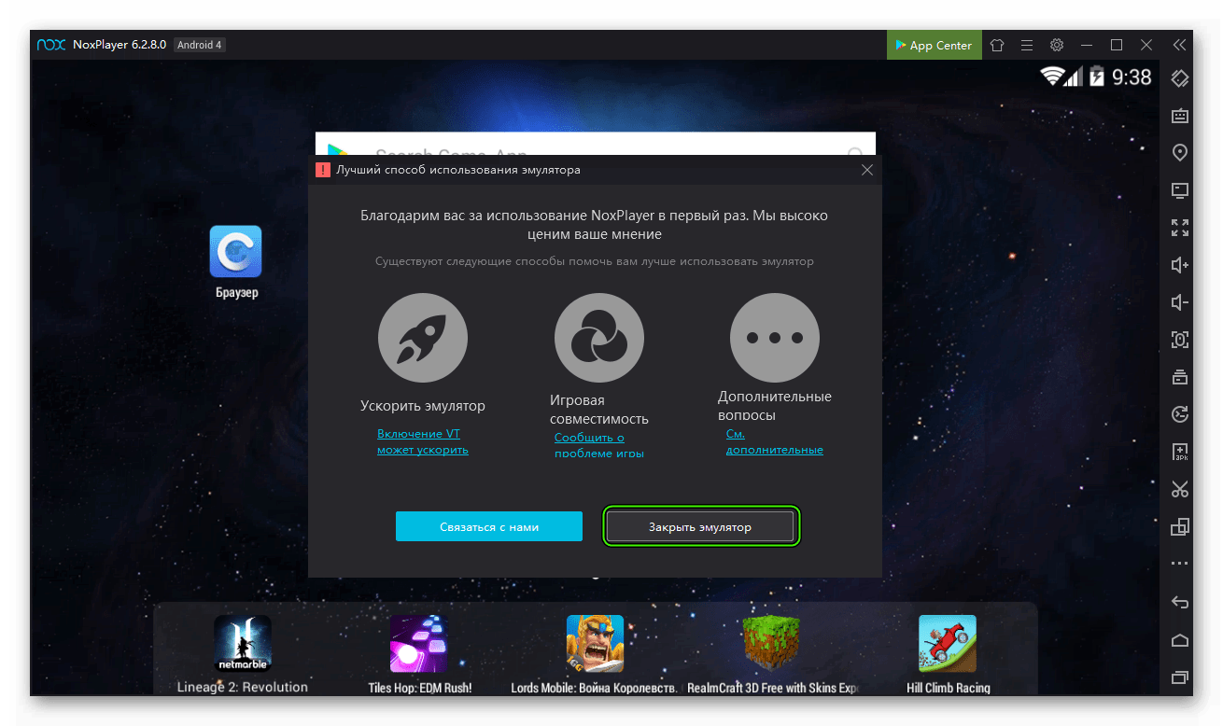The width and height of the screenshot is (1223, 726).
Task: Click the additional questions three-dot circle
Action: click(775, 339)
